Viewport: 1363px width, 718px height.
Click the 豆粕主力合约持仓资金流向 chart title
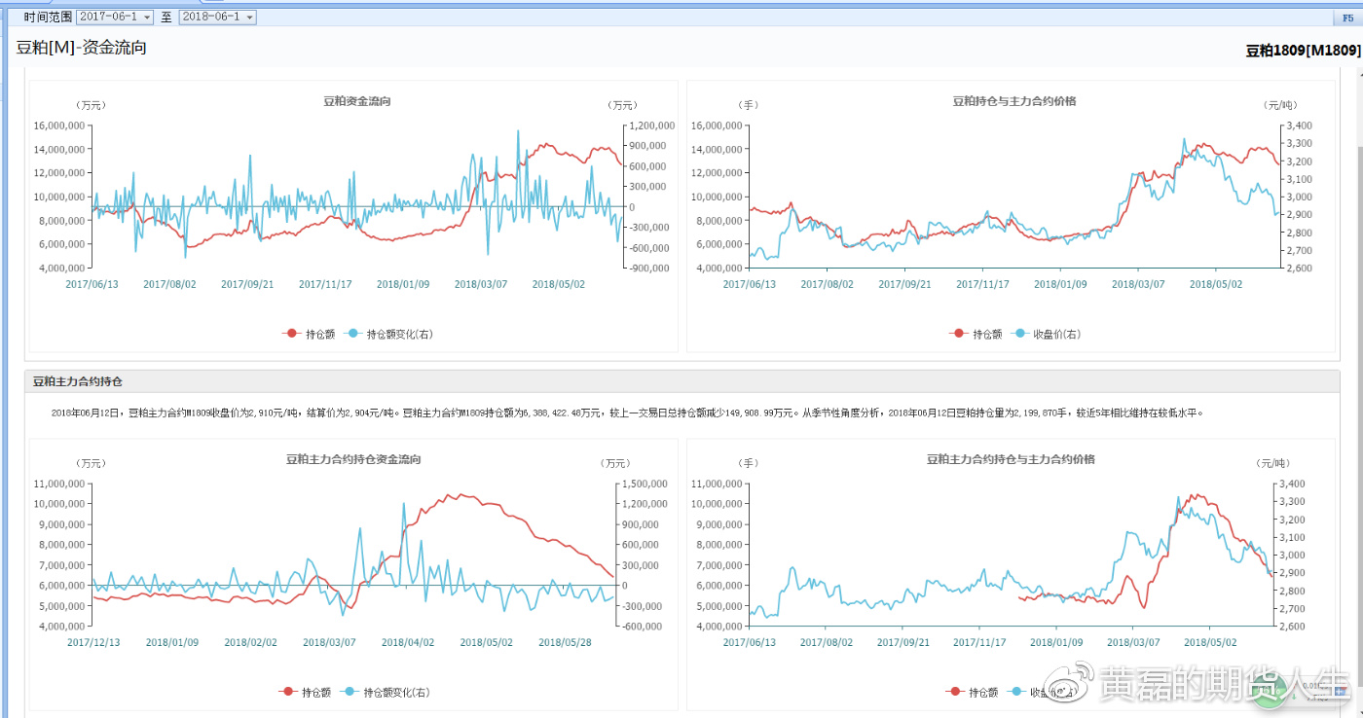(x=352, y=459)
